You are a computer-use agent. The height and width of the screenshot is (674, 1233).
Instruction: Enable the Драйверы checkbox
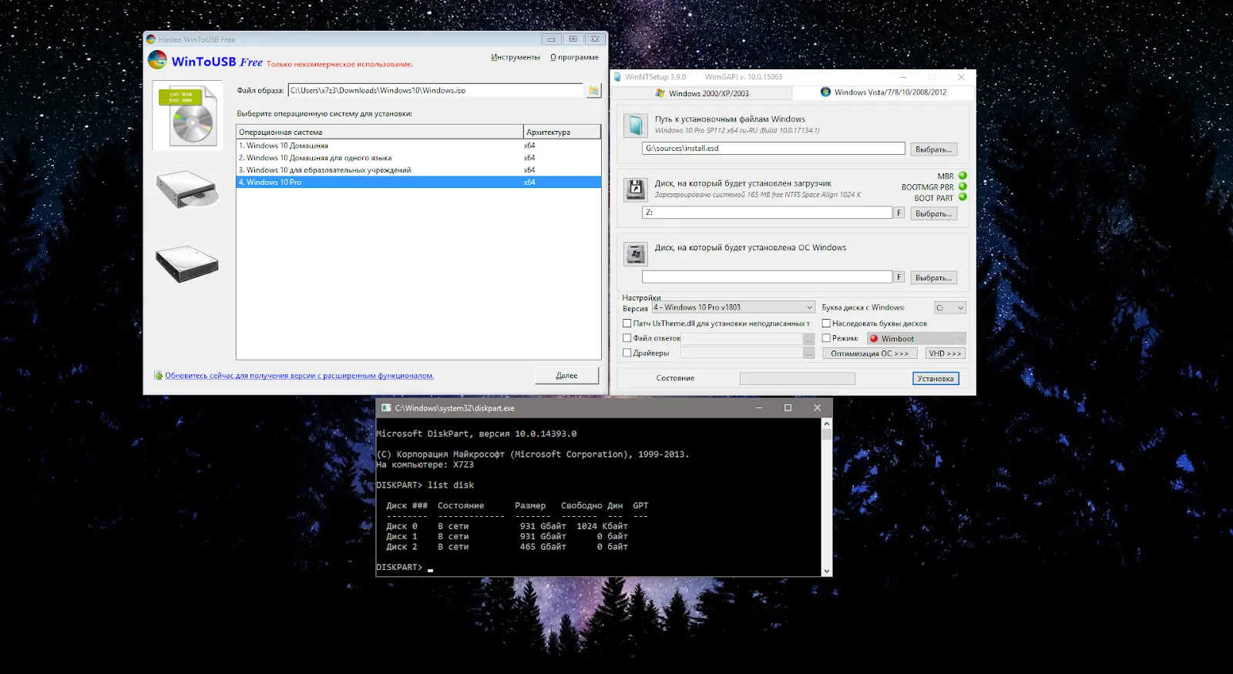tap(627, 353)
